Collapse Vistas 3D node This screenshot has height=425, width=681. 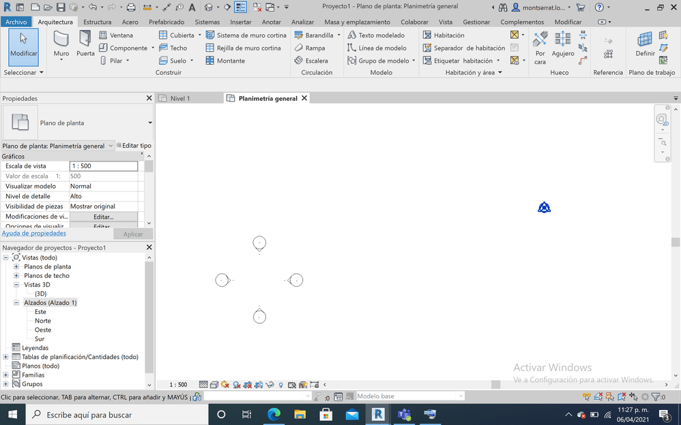click(x=16, y=285)
